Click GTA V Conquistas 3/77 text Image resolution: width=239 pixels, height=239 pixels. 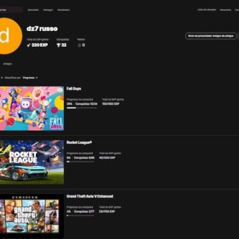[84, 212]
